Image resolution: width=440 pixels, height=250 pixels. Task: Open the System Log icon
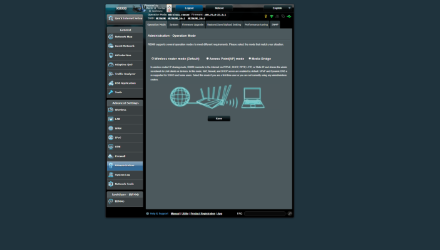(111, 175)
